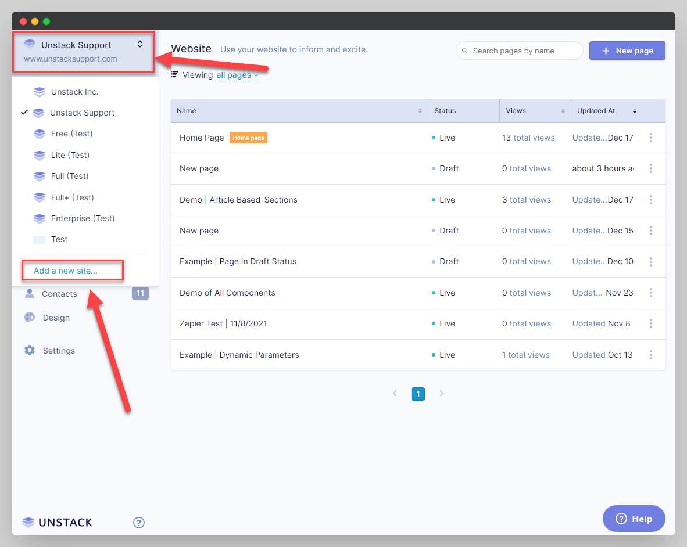Open Demo | Article Based-Sections page
Viewport: 687px width, 547px height.
238,200
